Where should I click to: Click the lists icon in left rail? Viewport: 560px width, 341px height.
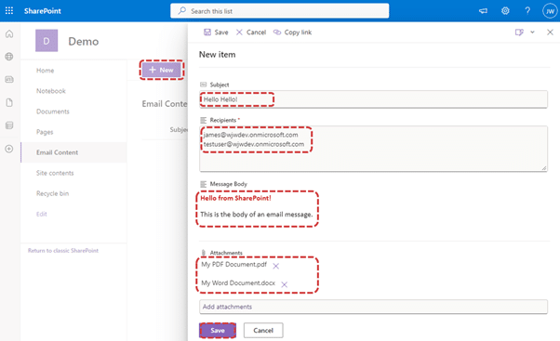coord(9,125)
